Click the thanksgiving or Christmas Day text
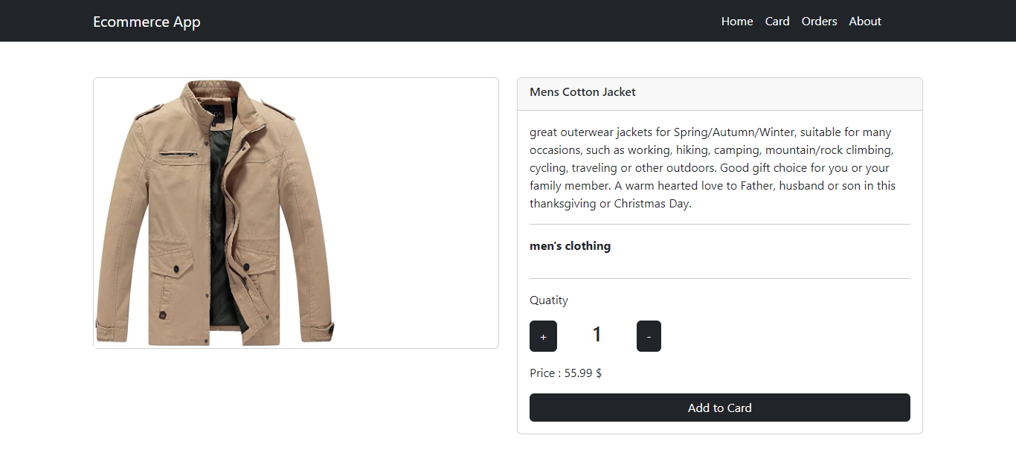This screenshot has height=470, width=1016. (x=611, y=204)
